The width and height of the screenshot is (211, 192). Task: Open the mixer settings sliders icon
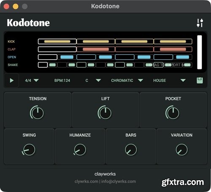coord(200,23)
